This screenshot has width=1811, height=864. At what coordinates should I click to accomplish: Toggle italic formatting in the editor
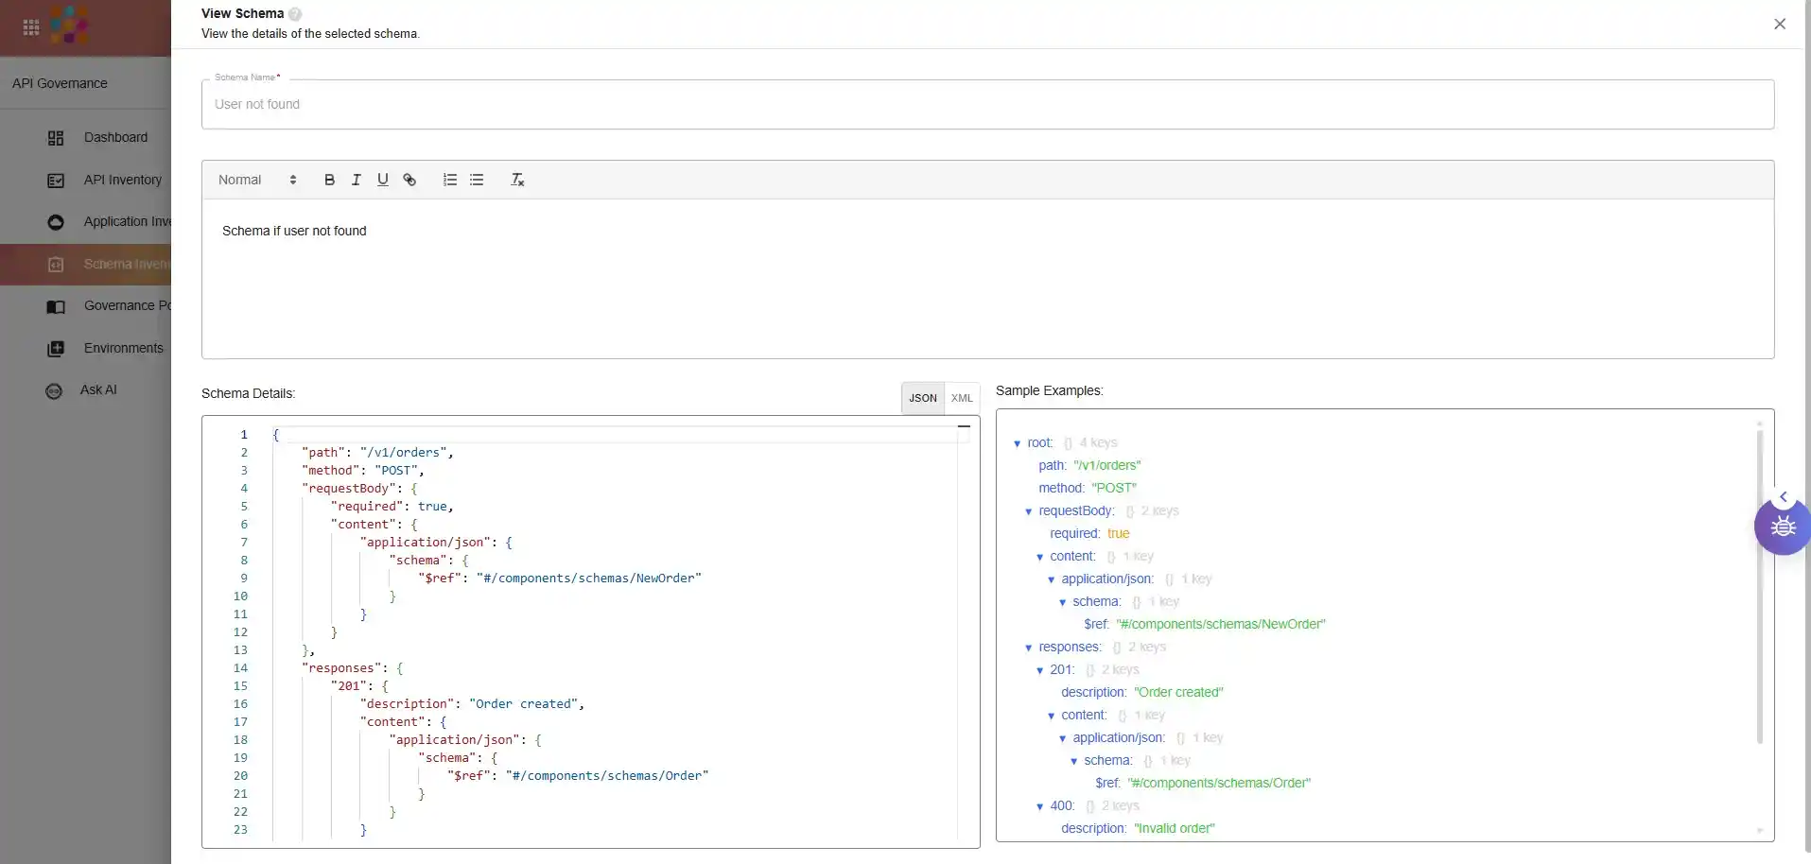pyautogui.click(x=356, y=180)
